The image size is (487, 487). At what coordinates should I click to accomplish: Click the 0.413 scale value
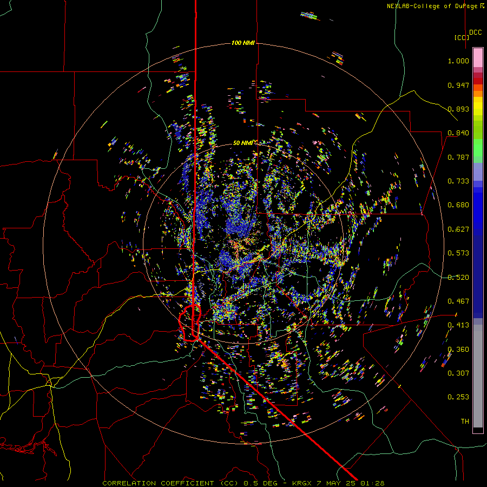tap(458, 325)
